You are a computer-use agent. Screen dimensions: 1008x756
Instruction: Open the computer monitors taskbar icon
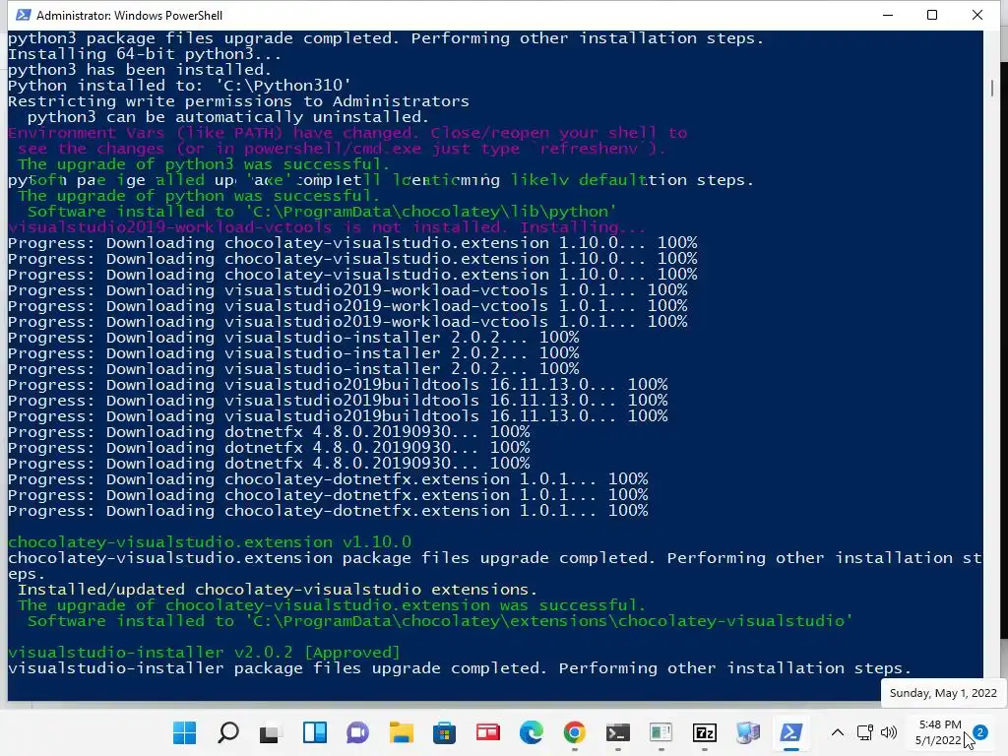(x=748, y=732)
